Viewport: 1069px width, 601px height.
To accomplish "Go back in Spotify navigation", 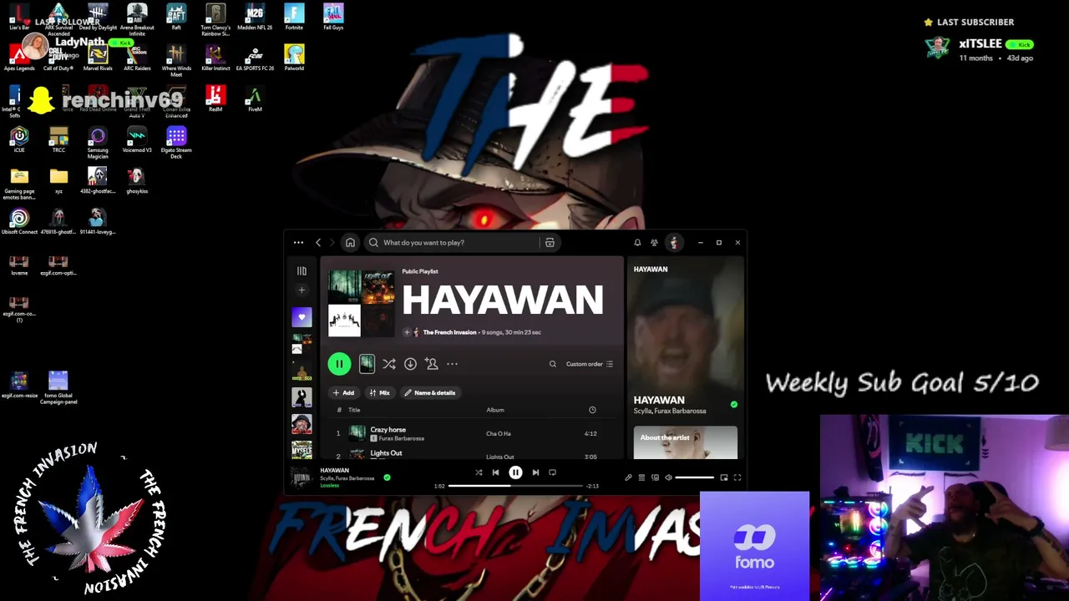I will (318, 243).
